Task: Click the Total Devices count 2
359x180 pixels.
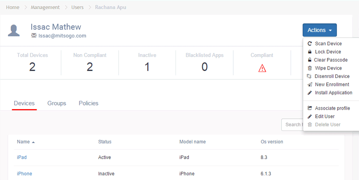Action: (x=32, y=67)
